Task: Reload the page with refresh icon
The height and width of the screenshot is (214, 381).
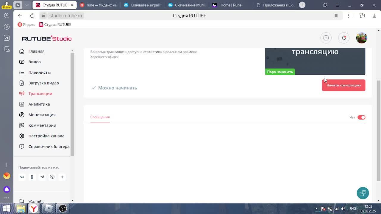Action: [x=32, y=15]
